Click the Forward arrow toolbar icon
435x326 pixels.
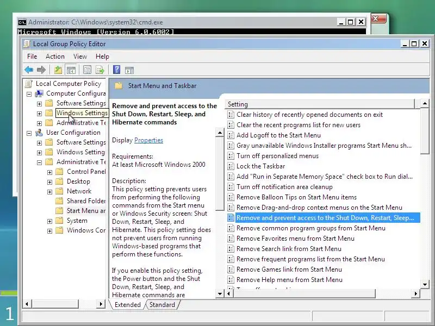(41, 70)
